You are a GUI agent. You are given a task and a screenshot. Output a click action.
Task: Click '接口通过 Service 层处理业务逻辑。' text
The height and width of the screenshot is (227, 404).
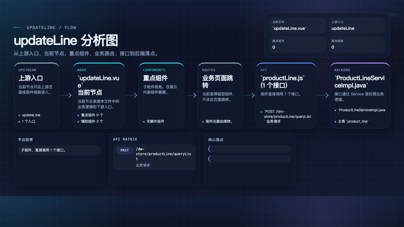tap(359, 97)
